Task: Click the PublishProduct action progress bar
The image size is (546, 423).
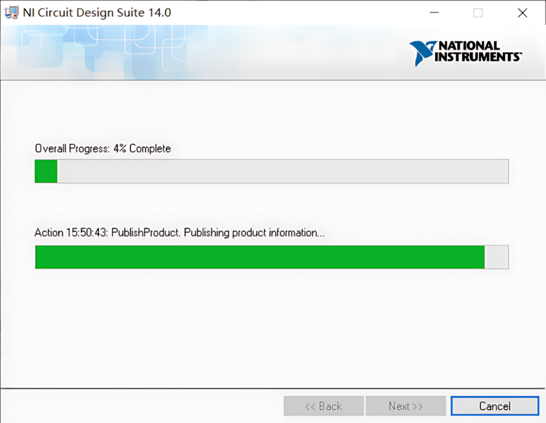Action: coord(271,257)
